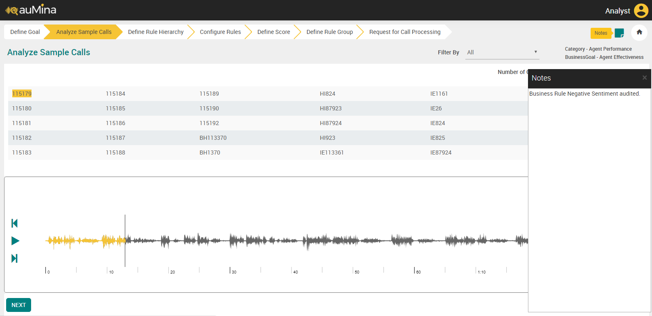
Task: Select call 115186
Action: tap(115, 123)
